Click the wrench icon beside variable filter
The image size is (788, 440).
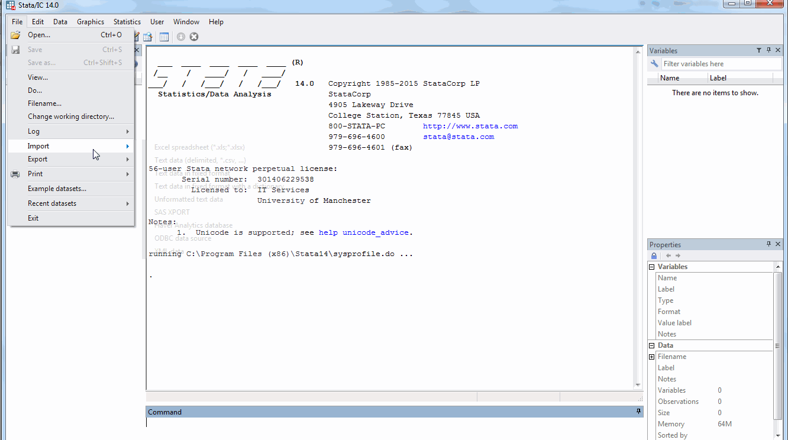pyautogui.click(x=654, y=64)
